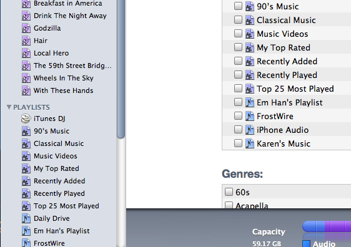This screenshot has height=247, width=351.
Task: Click the PLAYLISTS section header label
Action: coord(31,107)
